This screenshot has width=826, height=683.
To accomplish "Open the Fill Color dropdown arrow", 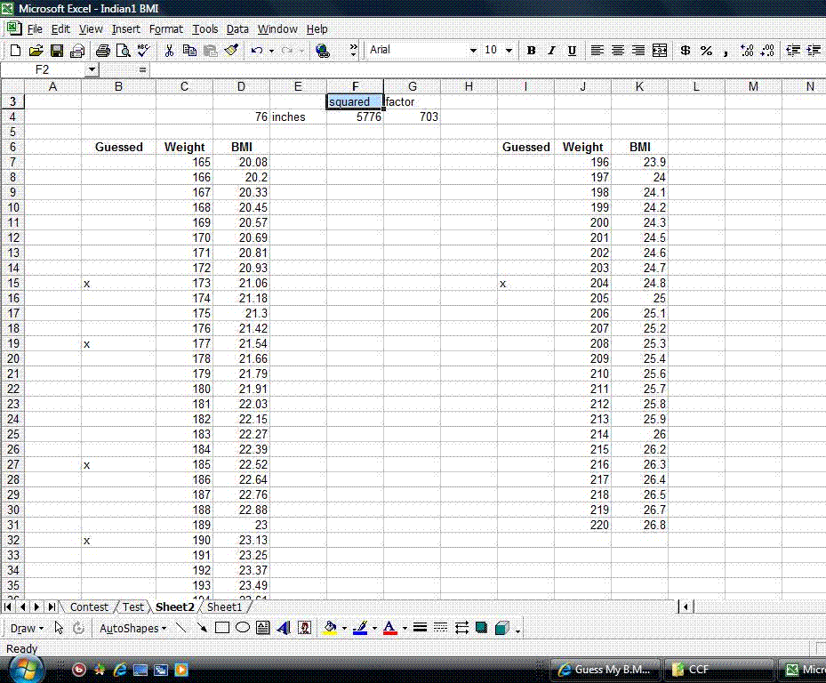I will coord(344,628).
